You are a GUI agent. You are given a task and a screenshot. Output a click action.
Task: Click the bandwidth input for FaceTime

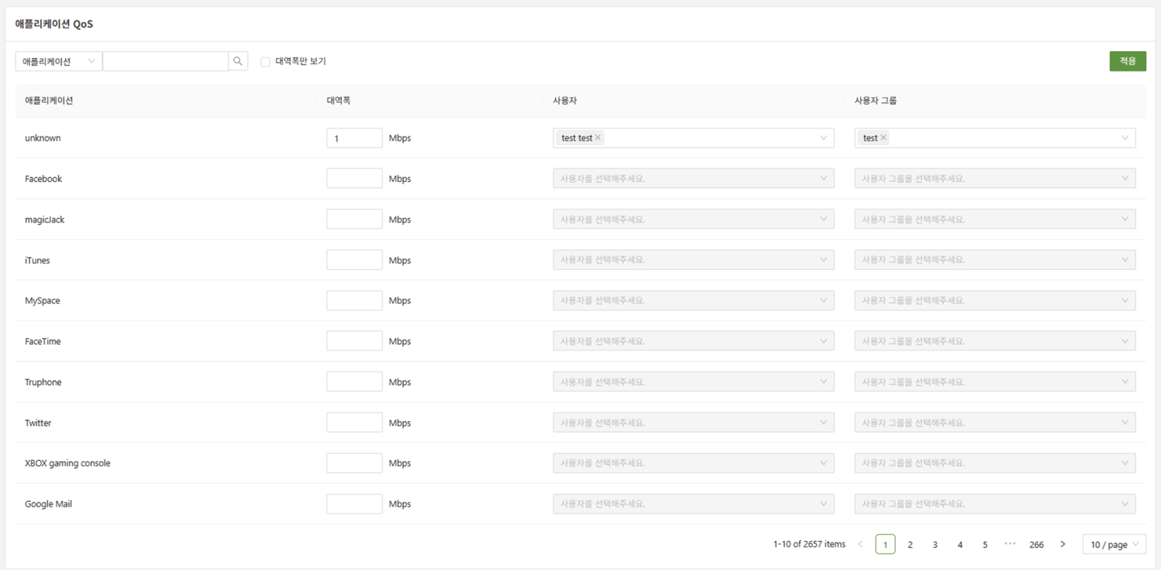354,342
